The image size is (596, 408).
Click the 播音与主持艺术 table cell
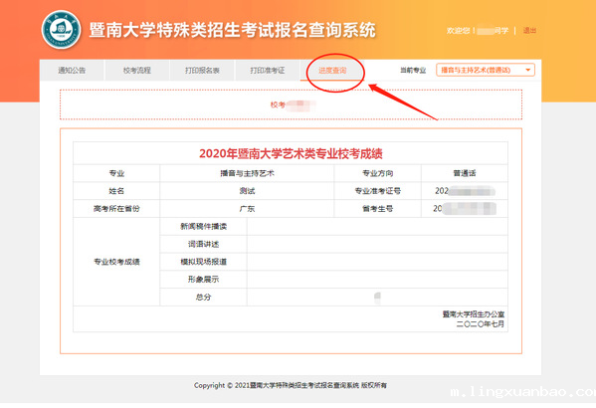click(247, 173)
